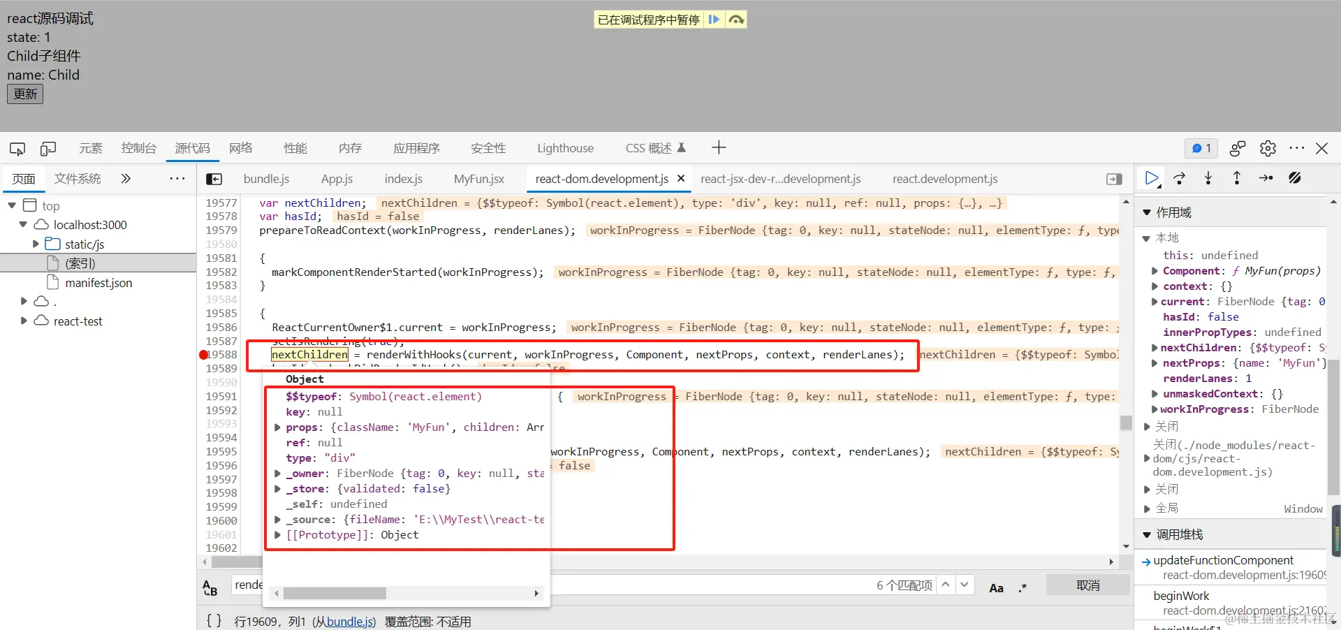Switch to the MyFun.jsx file tab

point(479,179)
